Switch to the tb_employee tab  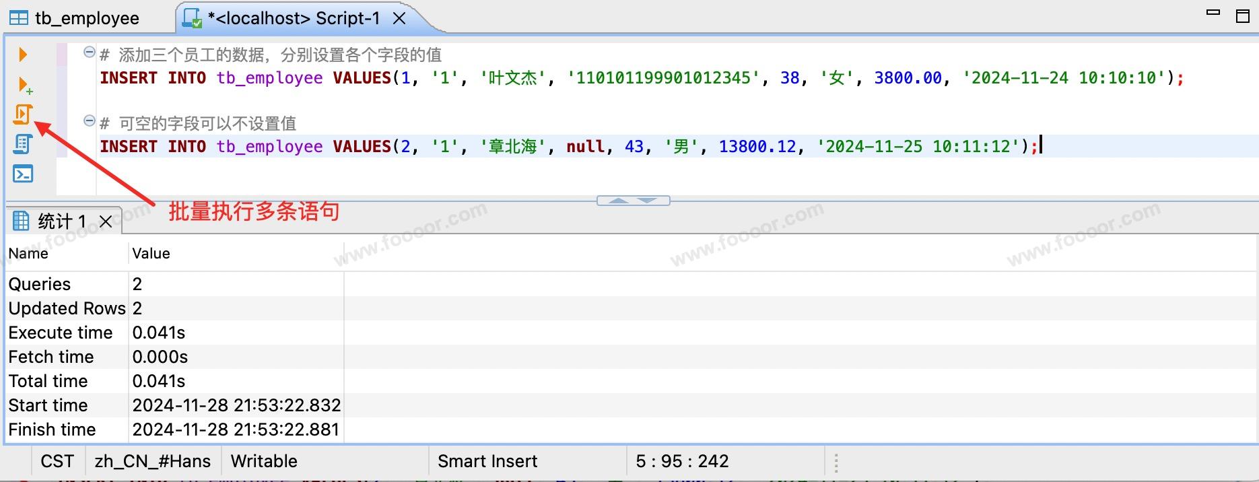(74, 18)
